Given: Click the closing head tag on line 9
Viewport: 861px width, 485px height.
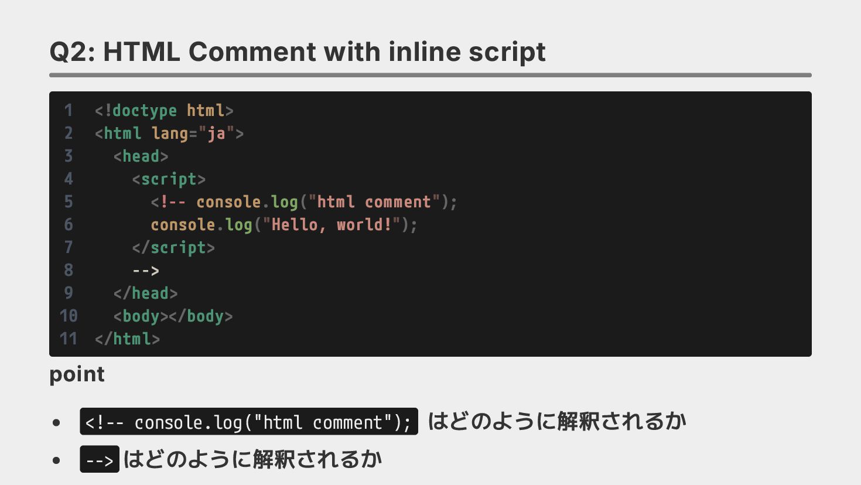Looking at the screenshot, I should [145, 293].
